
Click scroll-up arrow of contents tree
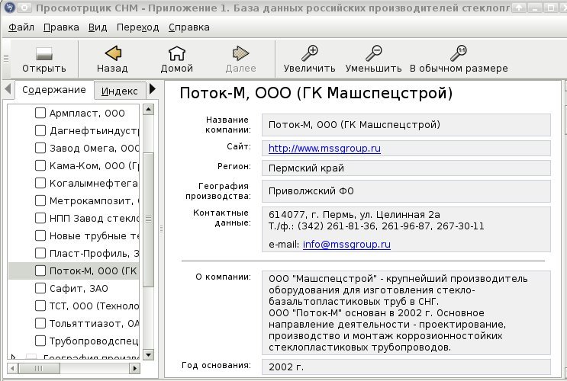[x=148, y=110]
